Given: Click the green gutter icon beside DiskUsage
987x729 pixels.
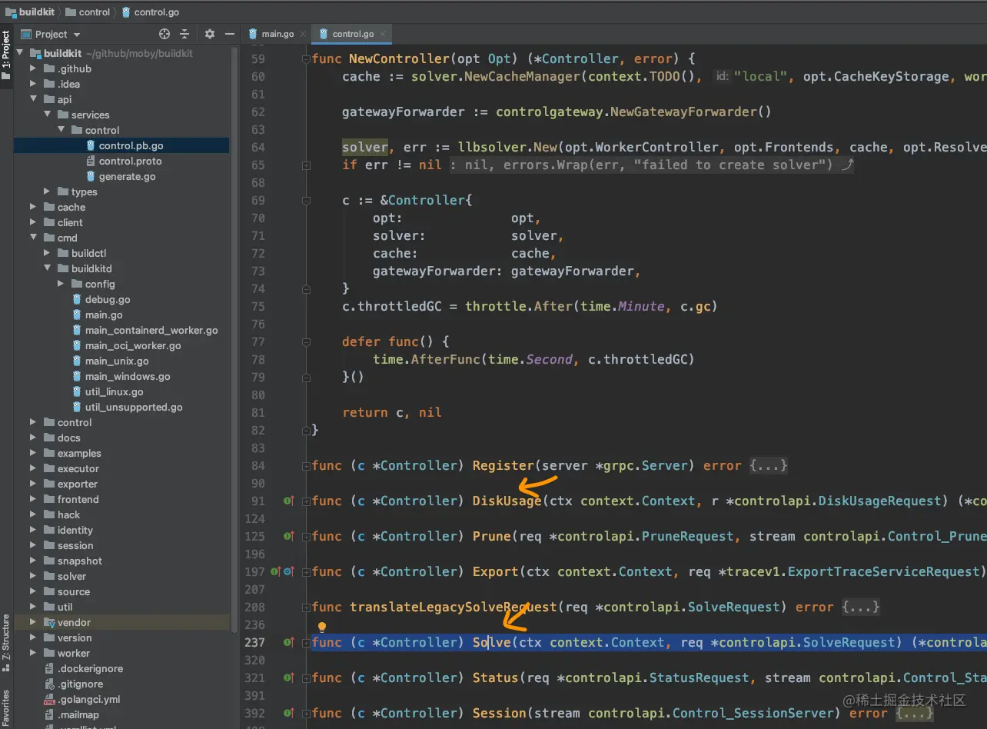Looking at the screenshot, I should (x=287, y=501).
